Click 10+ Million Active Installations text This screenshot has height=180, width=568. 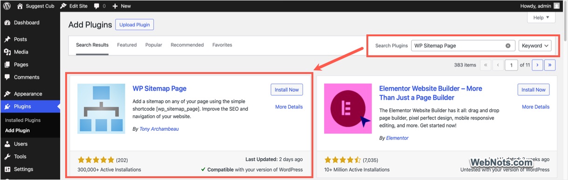(356, 170)
